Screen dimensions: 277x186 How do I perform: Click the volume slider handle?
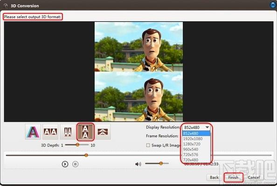point(161,163)
